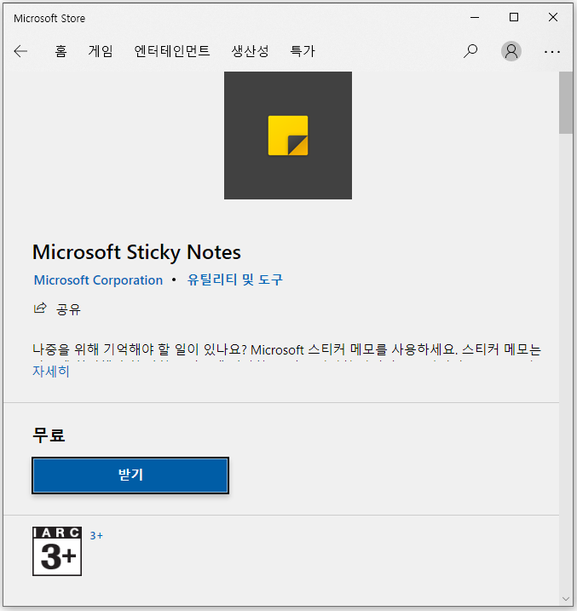Open the user account profile icon
The height and width of the screenshot is (611, 577).
[x=511, y=51]
